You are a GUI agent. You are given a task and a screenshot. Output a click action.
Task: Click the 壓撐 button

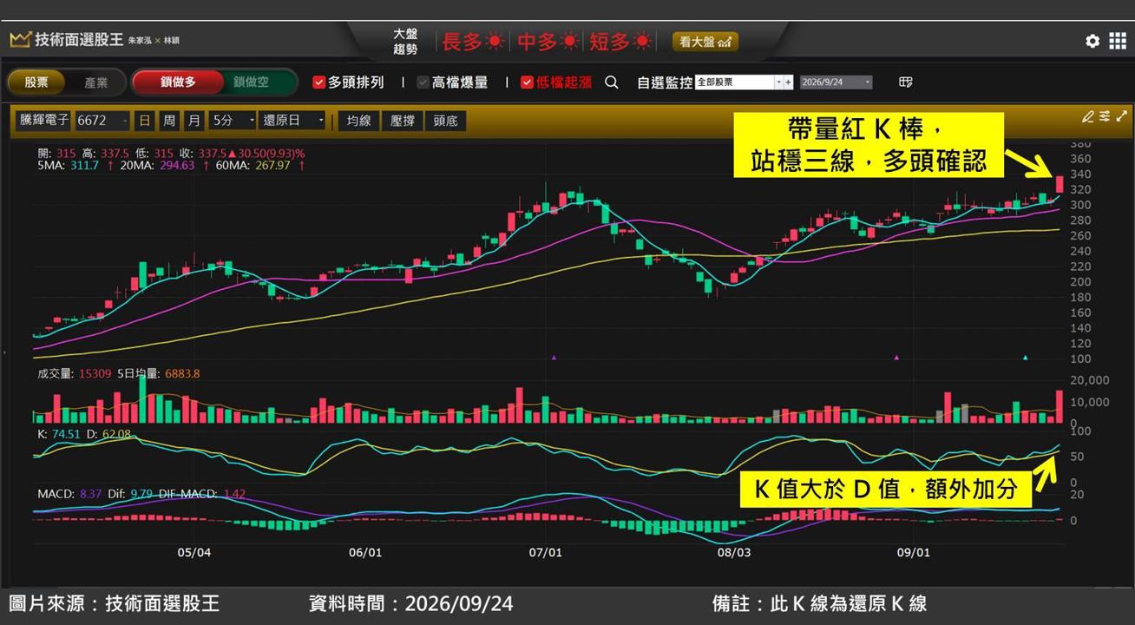coord(402,121)
